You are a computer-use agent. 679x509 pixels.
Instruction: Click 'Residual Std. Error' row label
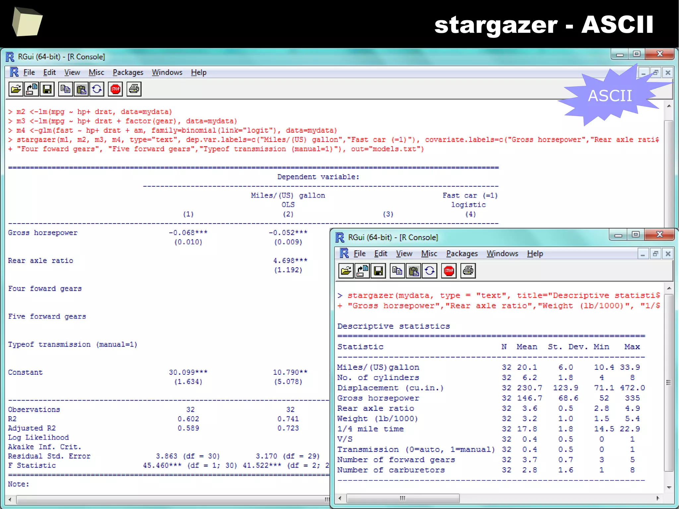point(49,456)
